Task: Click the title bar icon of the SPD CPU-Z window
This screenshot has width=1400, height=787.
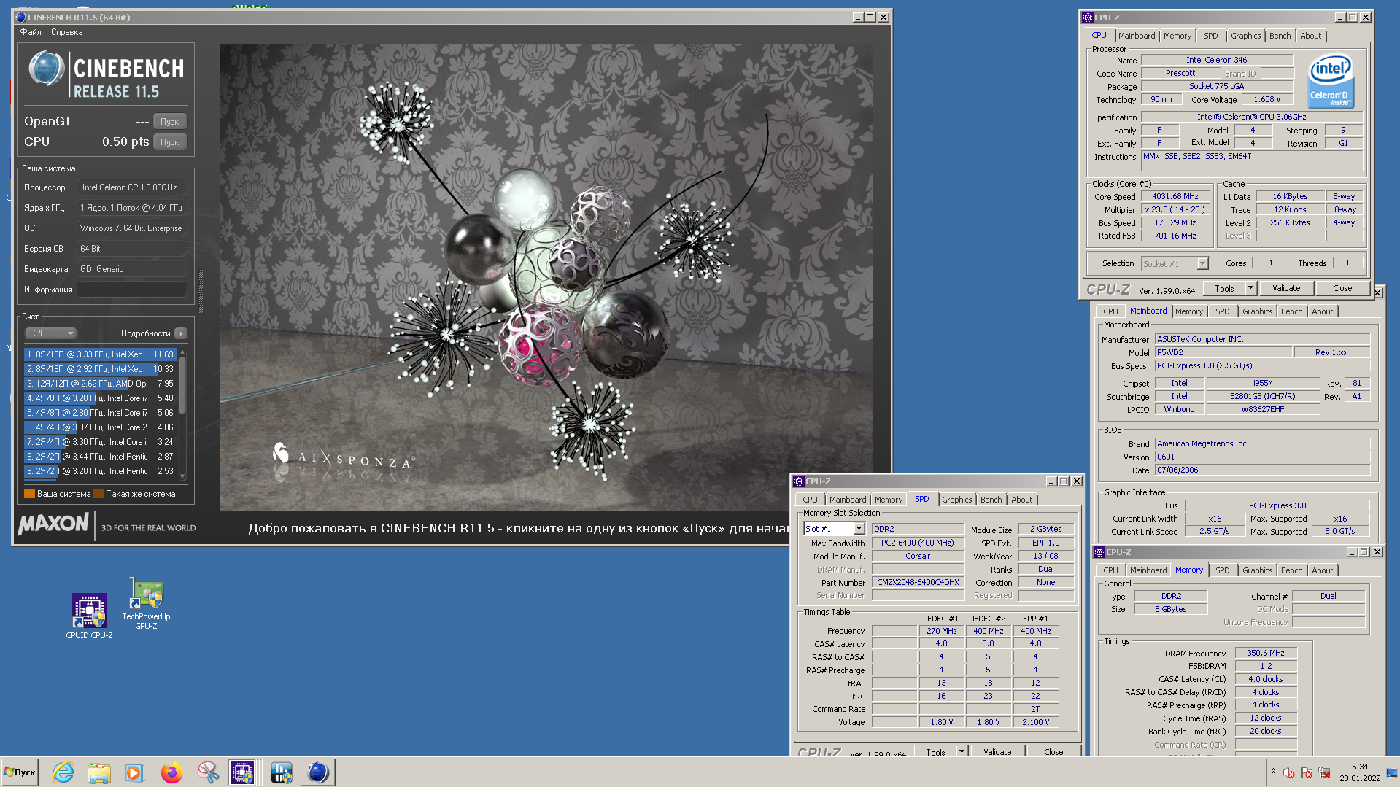Action: coord(799,481)
